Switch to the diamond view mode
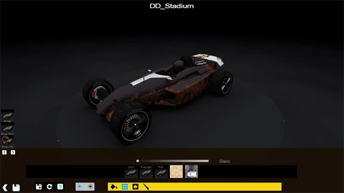Image resolution: width=344 pixels, height=193 pixels. [x=90, y=187]
